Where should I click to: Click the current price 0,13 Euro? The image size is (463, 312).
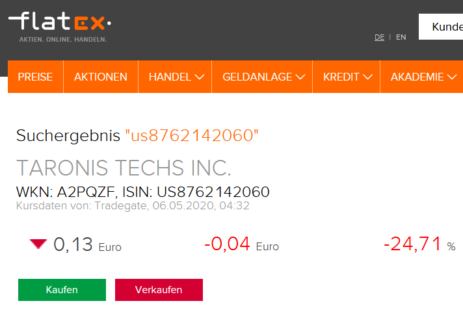click(87, 245)
